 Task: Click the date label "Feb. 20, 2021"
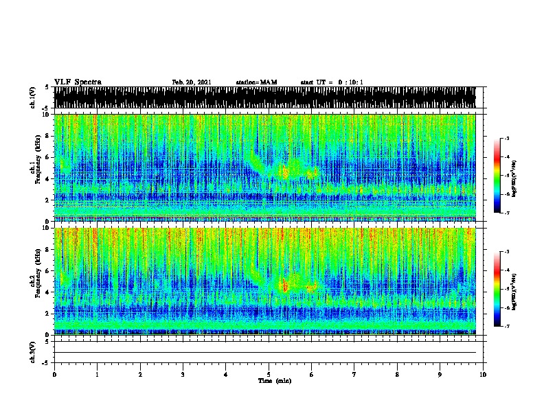192,82
